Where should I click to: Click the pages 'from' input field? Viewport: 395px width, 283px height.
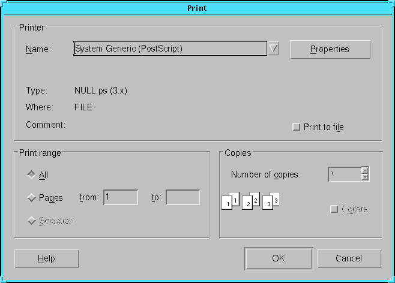coord(121,197)
